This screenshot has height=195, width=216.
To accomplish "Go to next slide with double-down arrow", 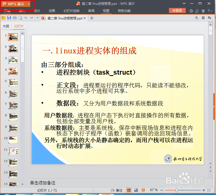I will 210,171.
